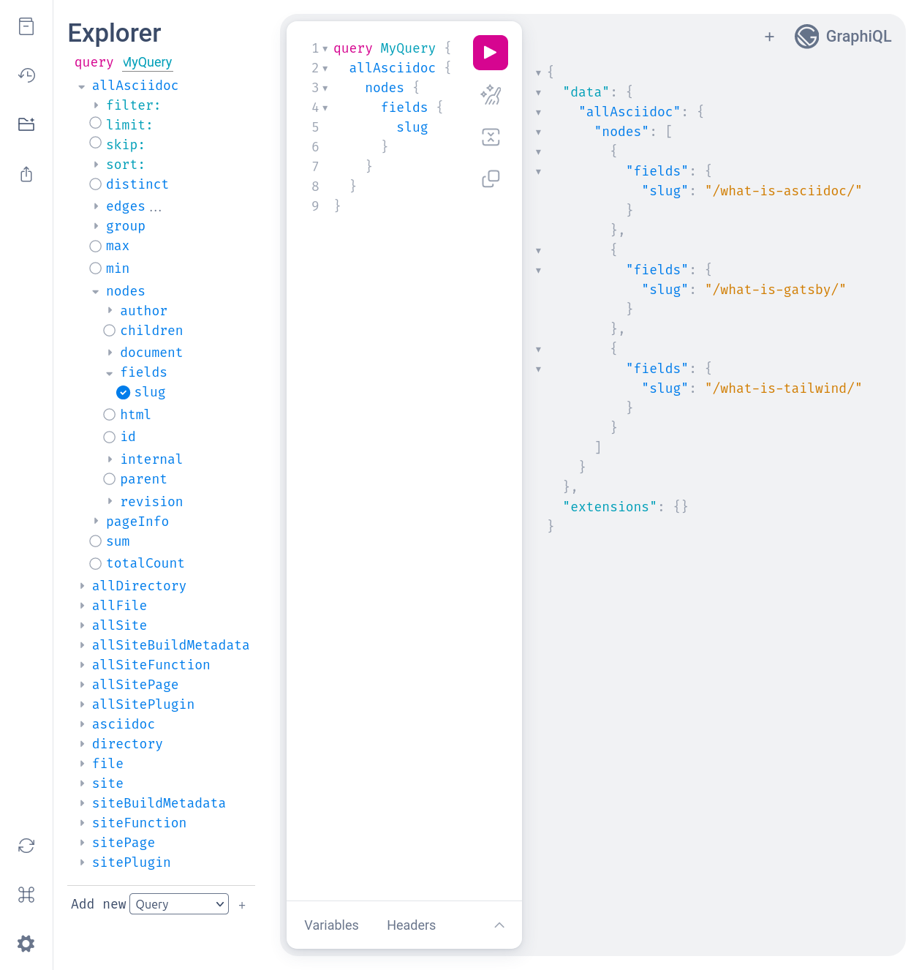Run the query with the execute button
The width and height of the screenshot is (919, 970).
point(490,53)
